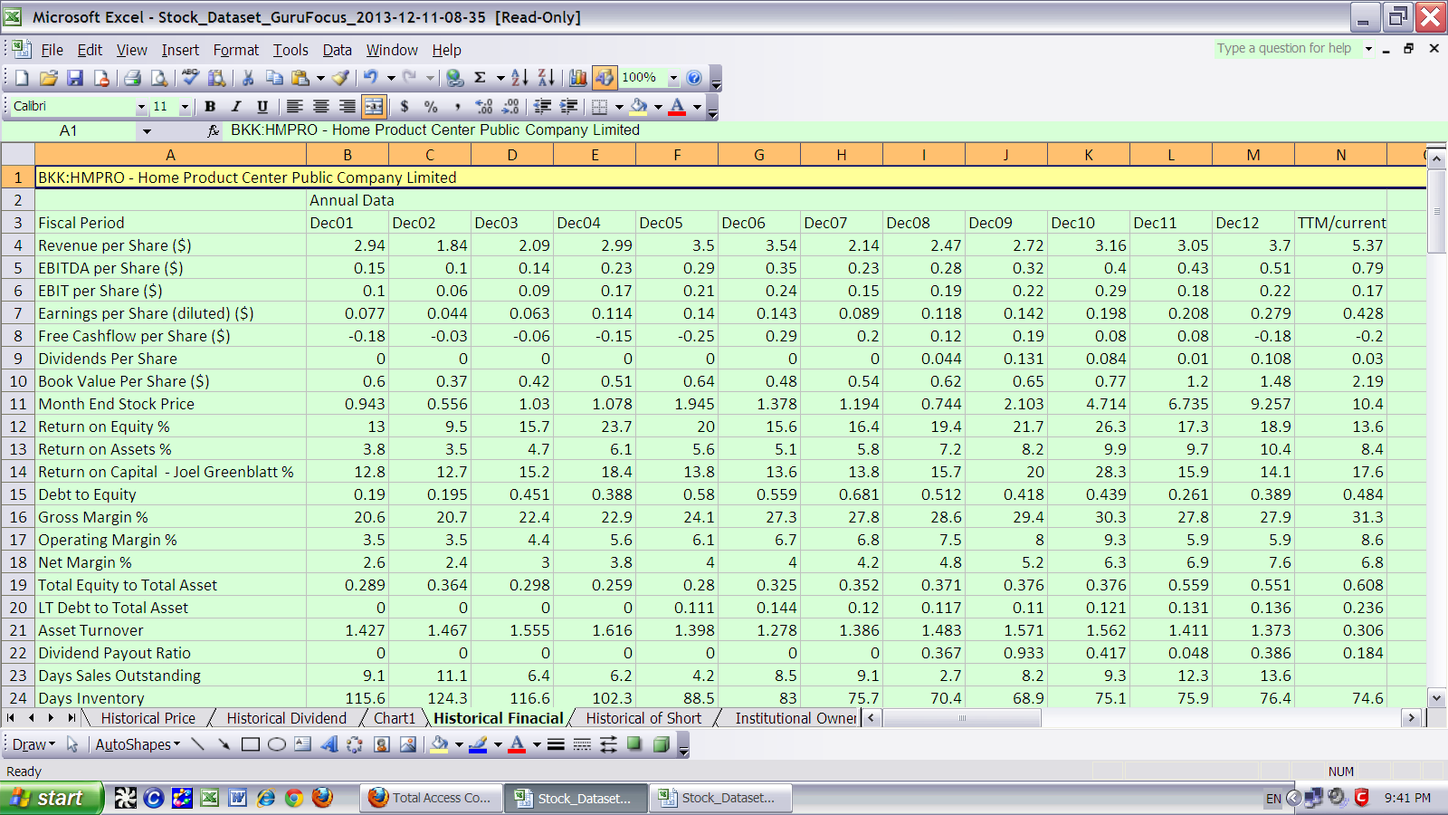
Task: Apply red Font Color in the Formatting toolbar
Action: coord(678,107)
